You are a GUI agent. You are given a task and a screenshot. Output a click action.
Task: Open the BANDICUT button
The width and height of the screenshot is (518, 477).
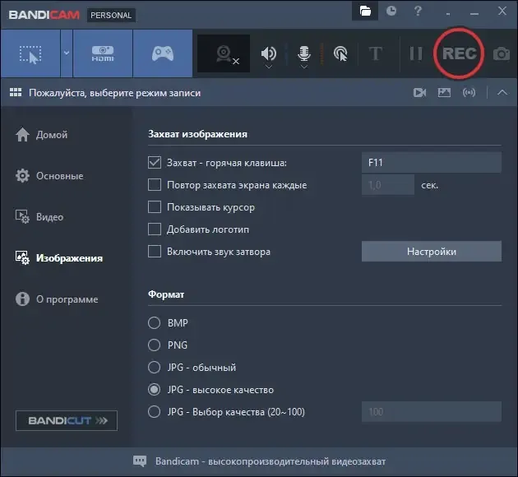tap(67, 420)
